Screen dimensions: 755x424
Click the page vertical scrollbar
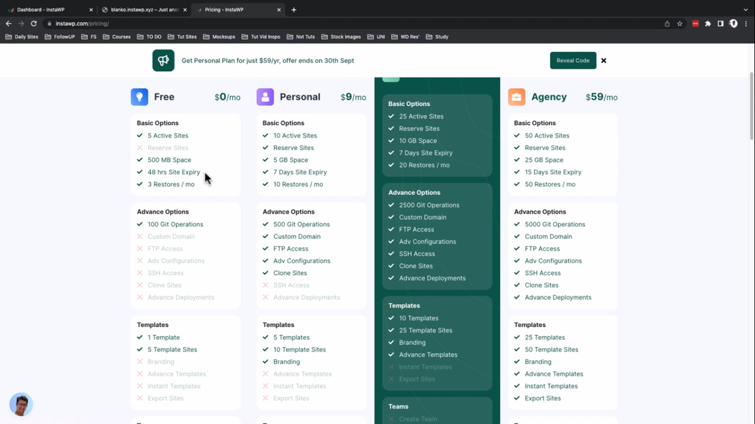point(751,105)
